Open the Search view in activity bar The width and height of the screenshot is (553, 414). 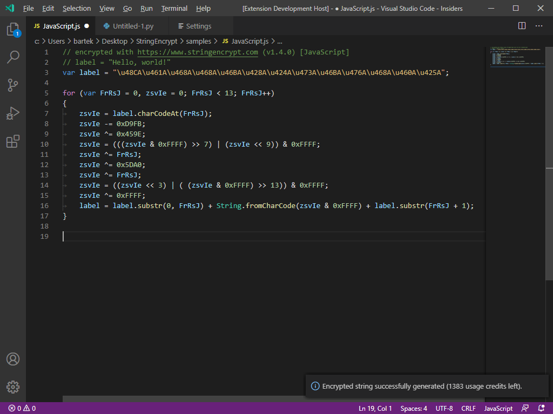[13, 57]
